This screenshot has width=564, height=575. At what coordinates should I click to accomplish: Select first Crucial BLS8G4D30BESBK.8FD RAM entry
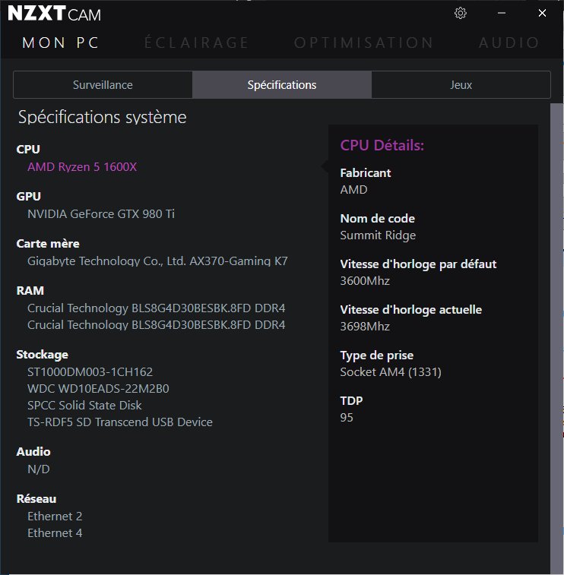click(x=157, y=308)
